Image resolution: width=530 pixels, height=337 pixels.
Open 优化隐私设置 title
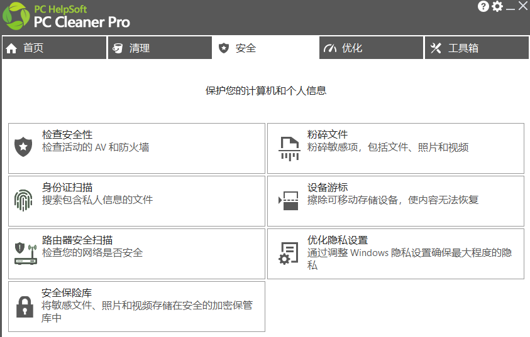[x=338, y=240]
